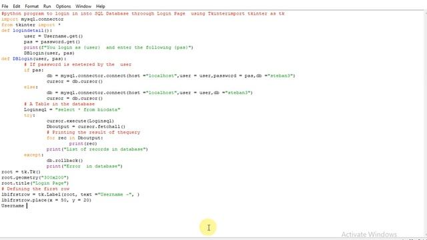
Task: Click the 'try:' line
Action: click(29, 115)
